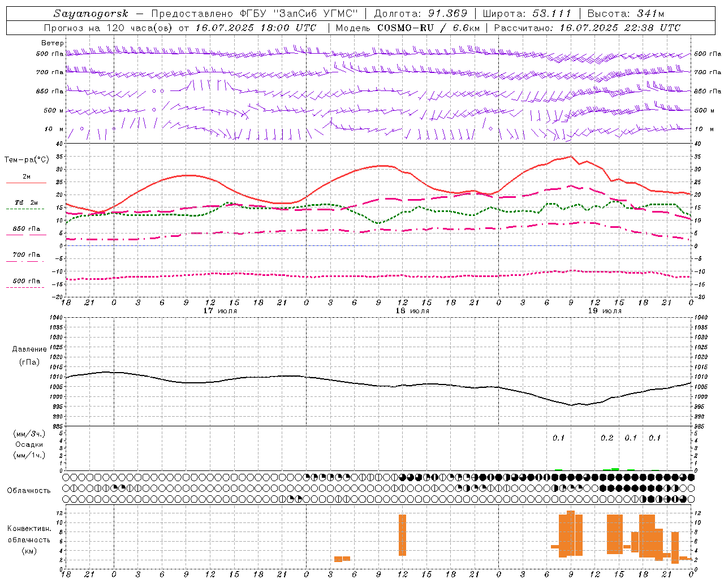
Task: Click the (мм/3ч.) precipitation unit label
Action: 29,434
